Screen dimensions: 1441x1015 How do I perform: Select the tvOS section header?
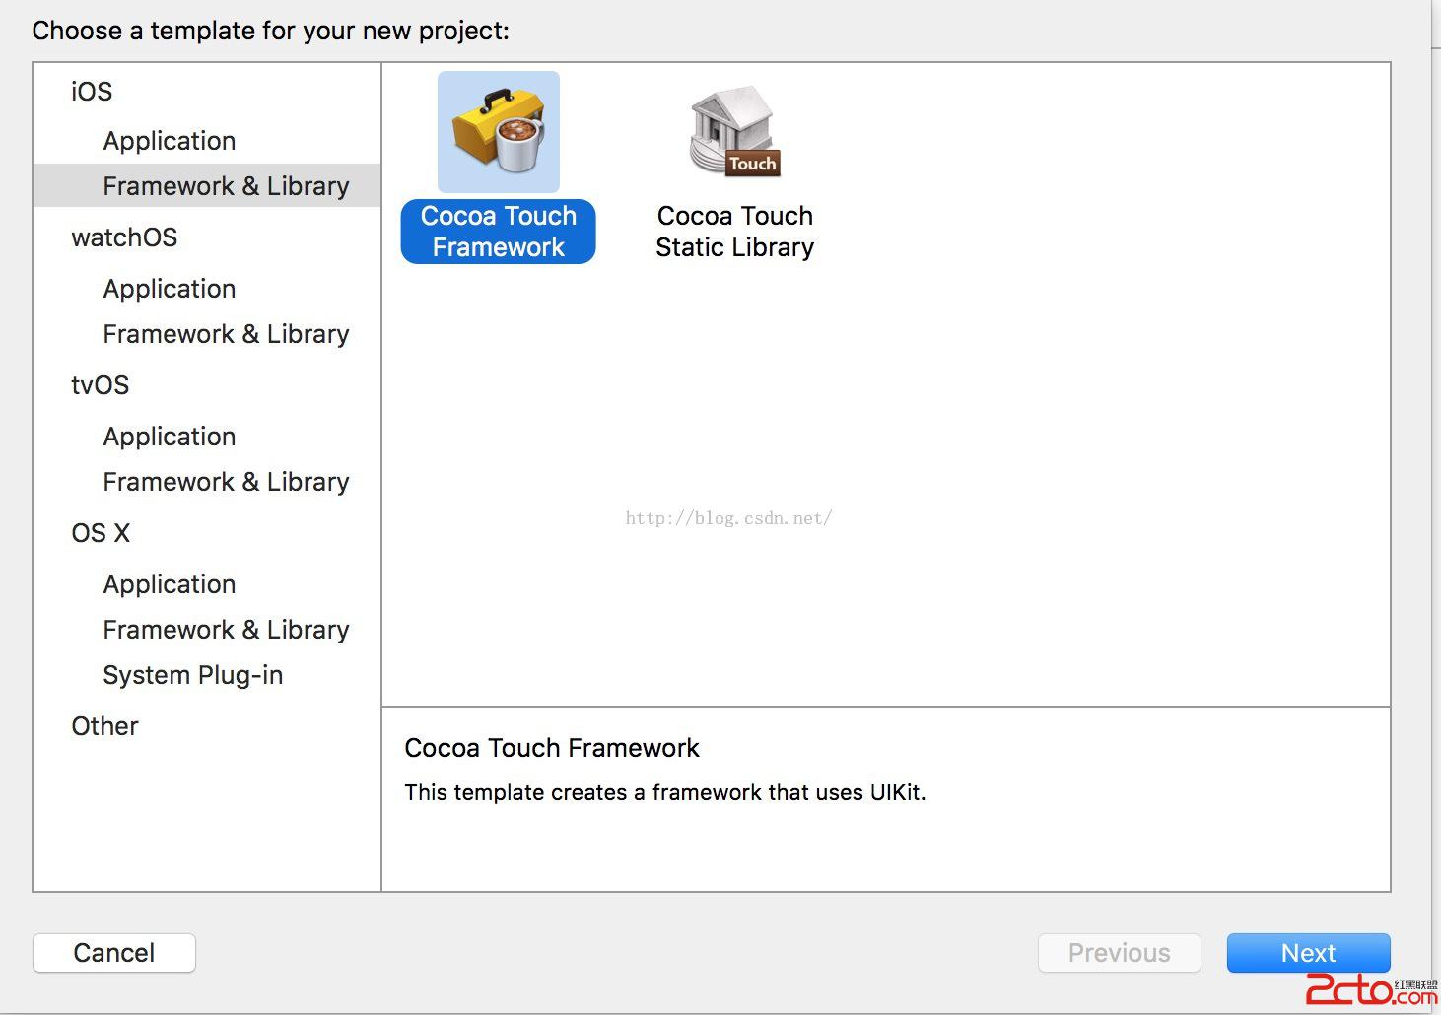pos(100,385)
